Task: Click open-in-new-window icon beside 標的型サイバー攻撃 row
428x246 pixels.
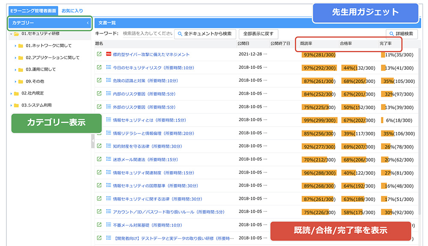Action: tap(99, 54)
